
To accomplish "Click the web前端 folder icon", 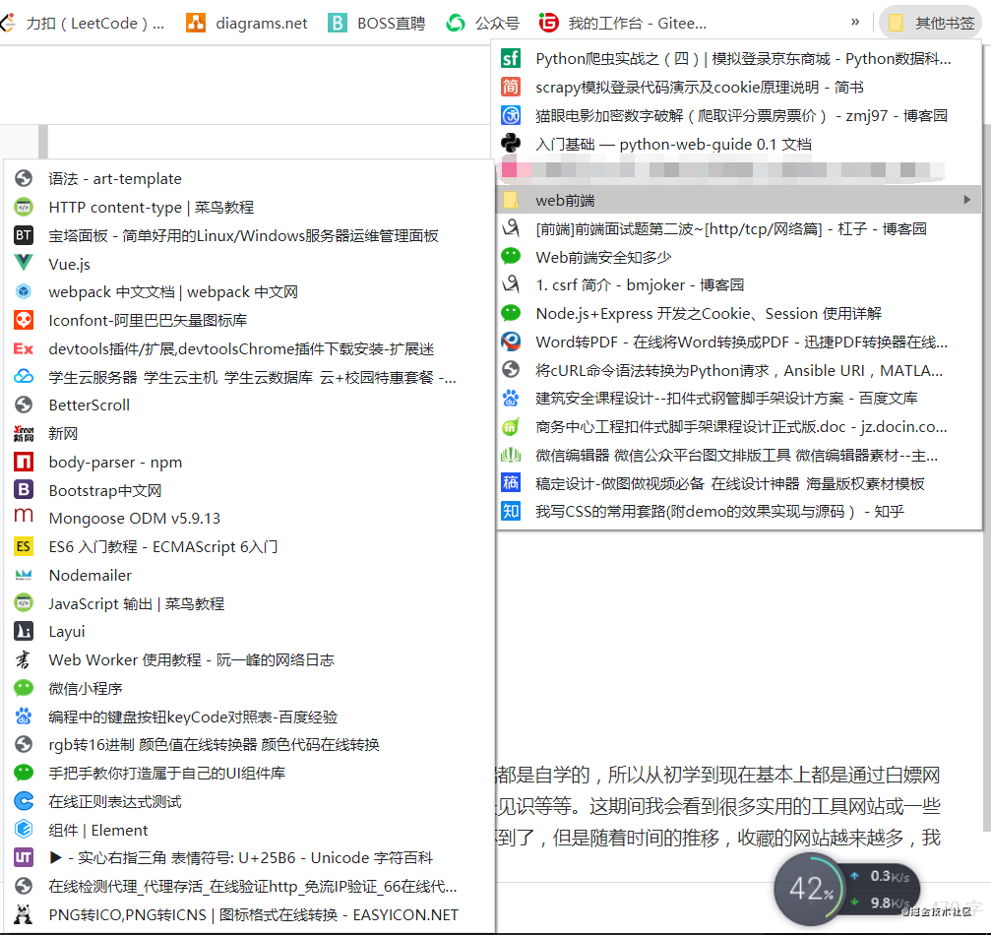I will (x=510, y=200).
